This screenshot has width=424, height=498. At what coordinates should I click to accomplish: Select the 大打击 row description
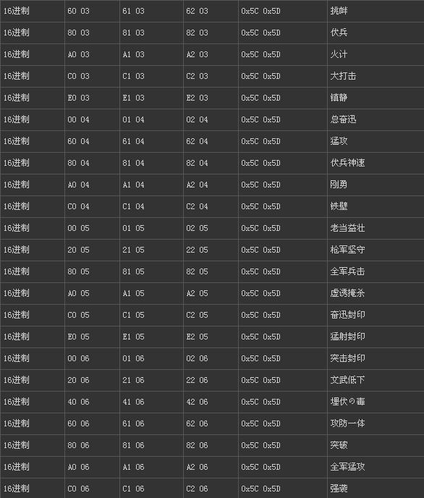[x=376, y=76]
